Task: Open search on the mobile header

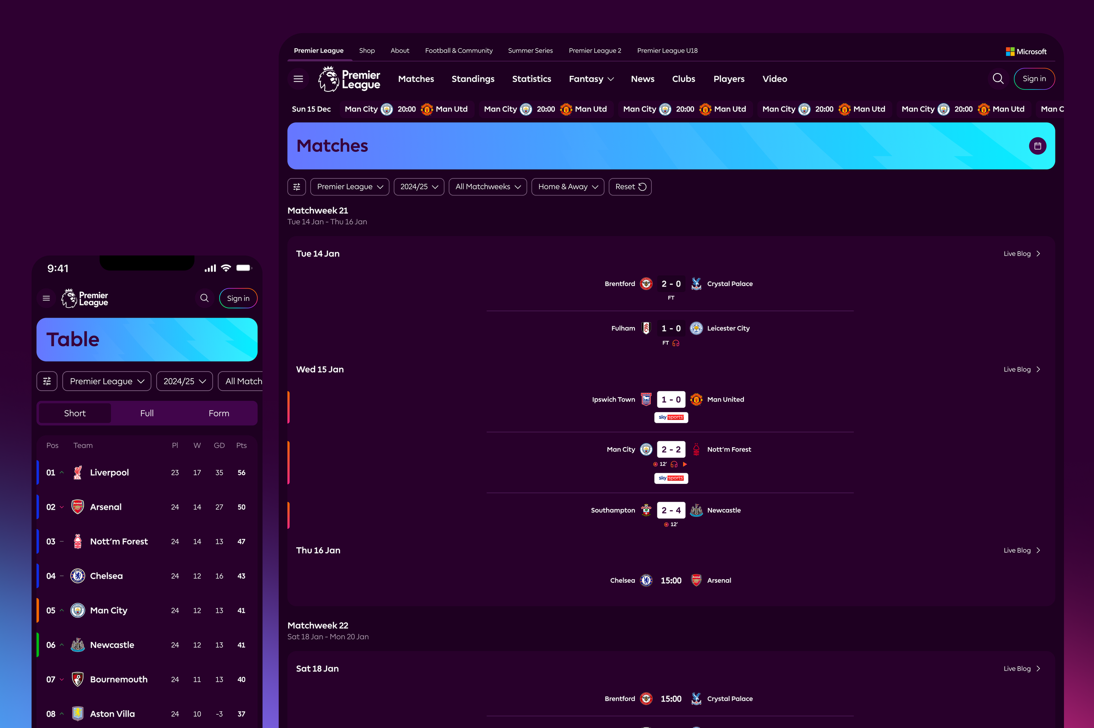Action: tap(204, 298)
